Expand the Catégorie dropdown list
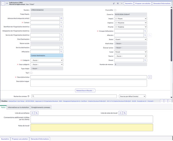Screen dimensions: 173x141 (47, 60)
